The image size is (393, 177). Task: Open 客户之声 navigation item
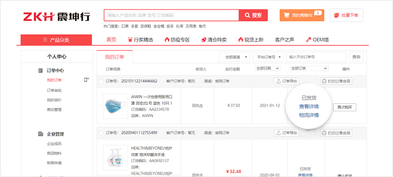(x=285, y=40)
